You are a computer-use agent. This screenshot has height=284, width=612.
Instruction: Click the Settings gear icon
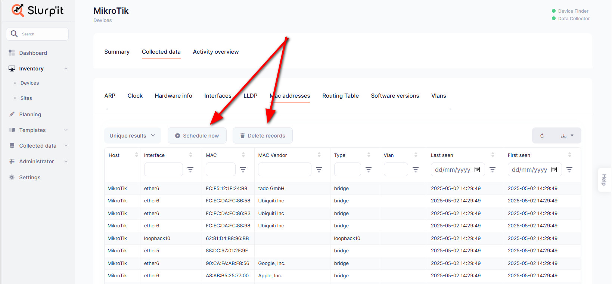[x=12, y=177]
